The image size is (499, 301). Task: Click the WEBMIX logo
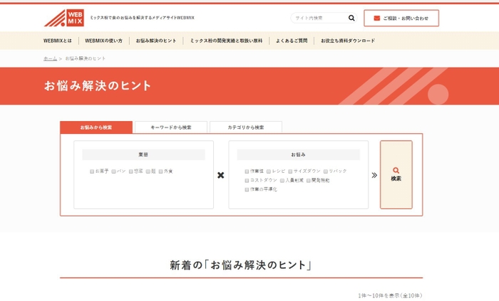click(64, 17)
